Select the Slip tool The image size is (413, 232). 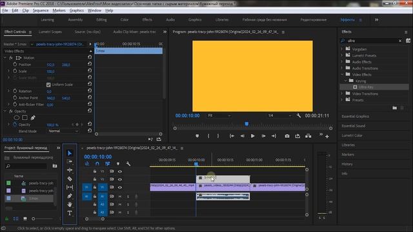70,188
